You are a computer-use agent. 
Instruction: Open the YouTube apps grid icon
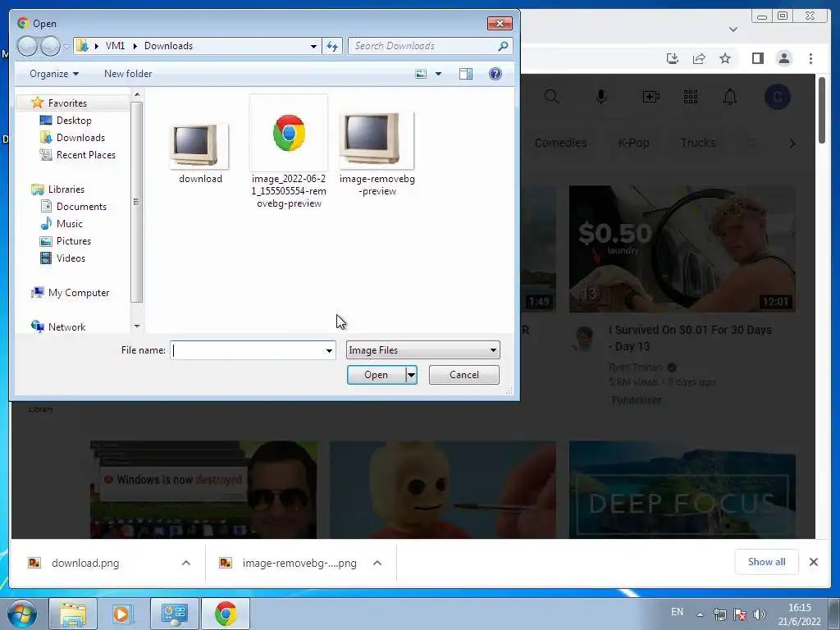[x=691, y=97]
